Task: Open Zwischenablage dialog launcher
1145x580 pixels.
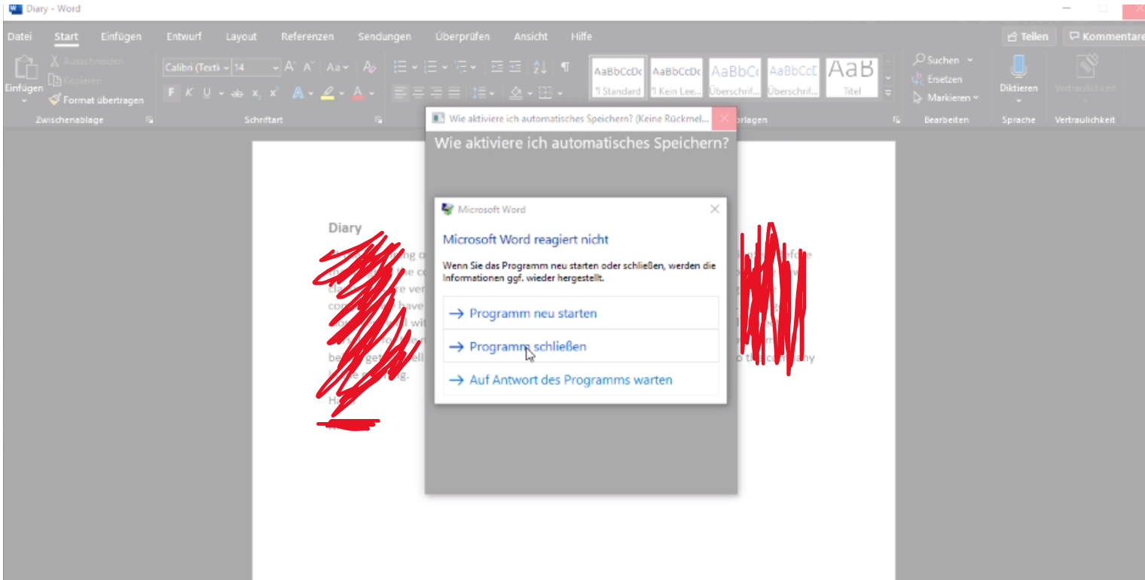Action: pyautogui.click(x=150, y=120)
